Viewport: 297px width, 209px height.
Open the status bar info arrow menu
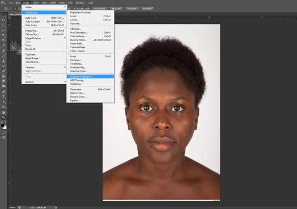[x=56, y=207]
